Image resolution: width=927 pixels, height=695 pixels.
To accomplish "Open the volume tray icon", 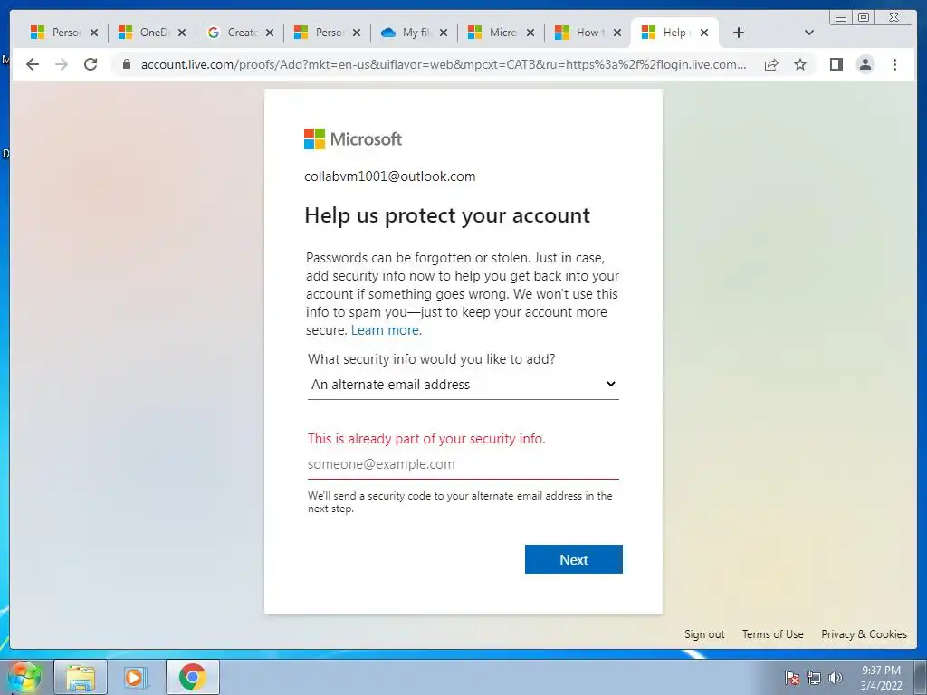I will point(835,678).
